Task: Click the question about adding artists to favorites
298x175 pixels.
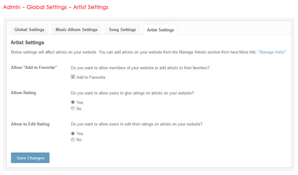Action: 140,68
